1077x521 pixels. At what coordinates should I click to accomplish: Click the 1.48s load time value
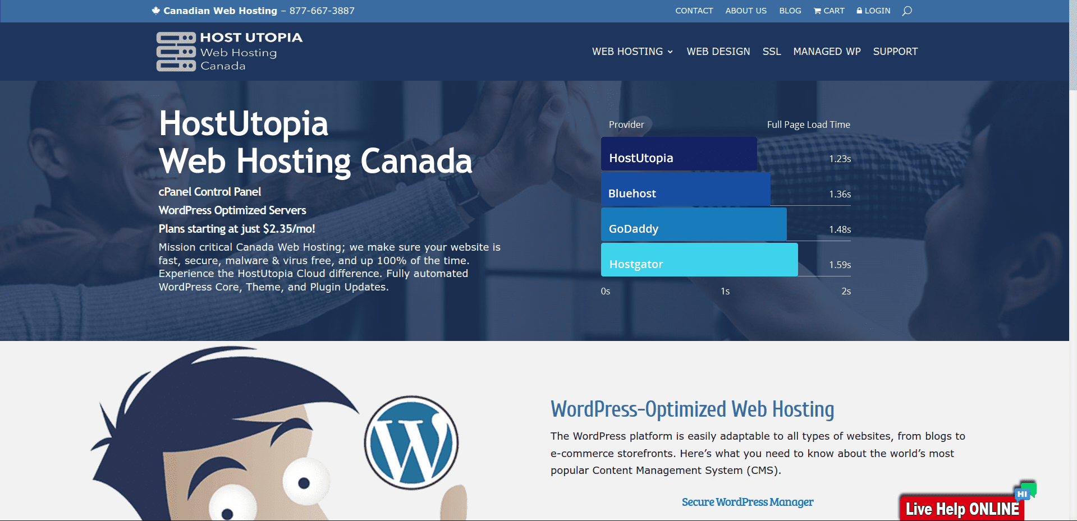tap(840, 229)
